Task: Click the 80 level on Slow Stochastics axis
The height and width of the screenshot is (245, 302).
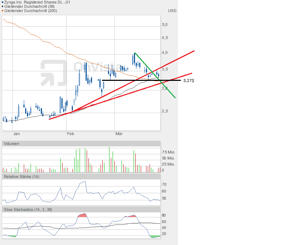Action: (x=164, y=215)
